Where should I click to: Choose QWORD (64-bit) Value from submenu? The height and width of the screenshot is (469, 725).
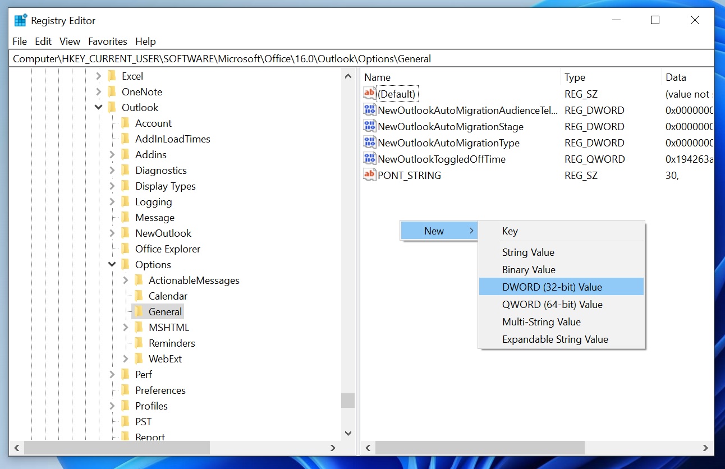coord(561,305)
